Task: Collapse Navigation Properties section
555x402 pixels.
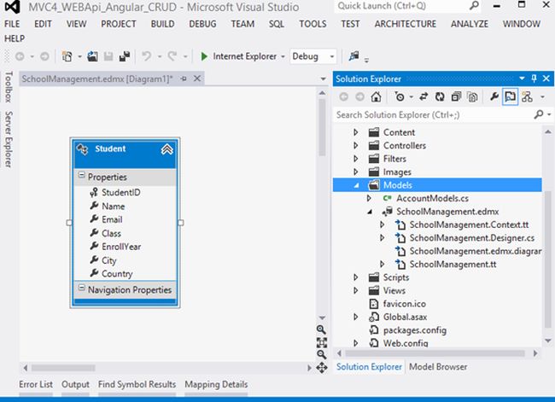Action: (x=81, y=288)
